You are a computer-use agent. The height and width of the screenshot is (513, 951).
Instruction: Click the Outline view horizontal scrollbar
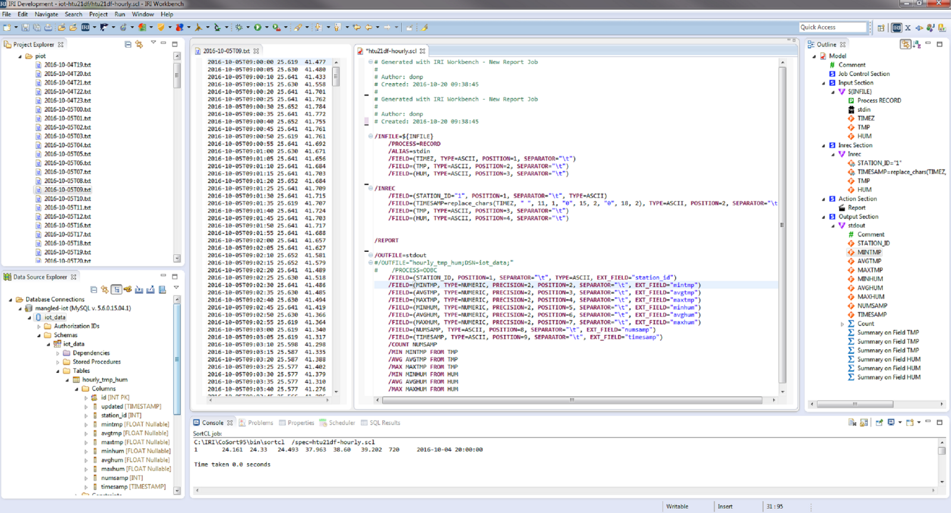pyautogui.click(x=855, y=404)
